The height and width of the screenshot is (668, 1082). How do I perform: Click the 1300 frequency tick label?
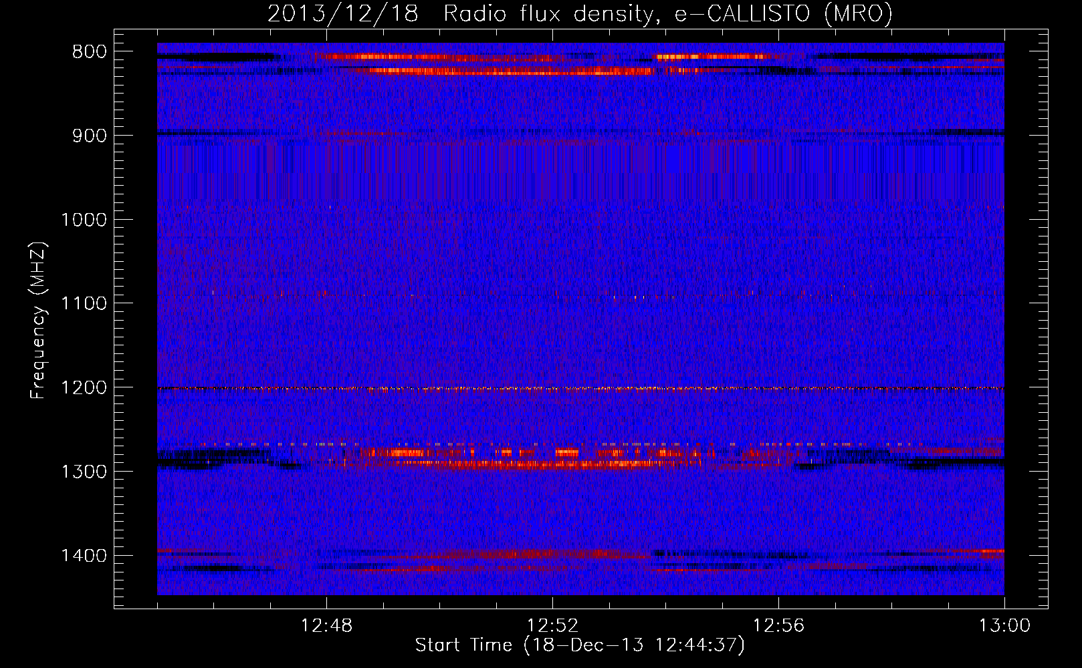click(84, 472)
